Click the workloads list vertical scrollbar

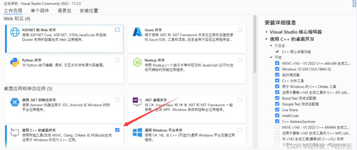click(255, 44)
